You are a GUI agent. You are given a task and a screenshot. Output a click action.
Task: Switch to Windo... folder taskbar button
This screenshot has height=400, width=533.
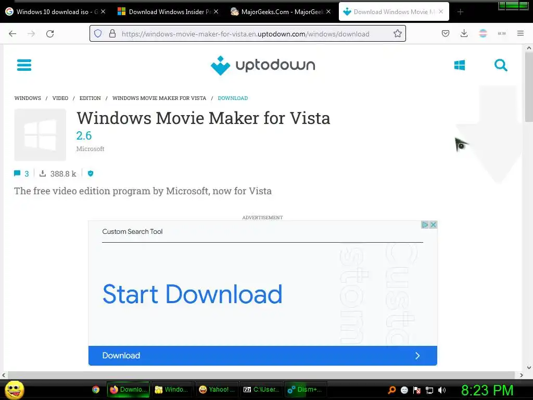[x=172, y=390]
